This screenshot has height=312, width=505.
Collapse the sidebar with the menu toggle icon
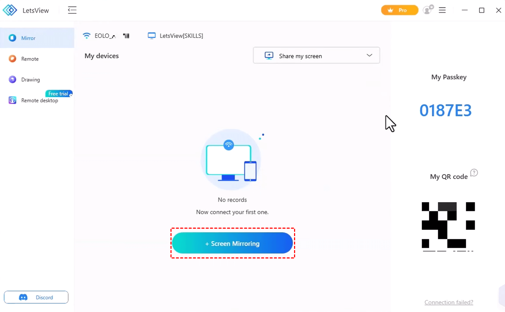(72, 10)
